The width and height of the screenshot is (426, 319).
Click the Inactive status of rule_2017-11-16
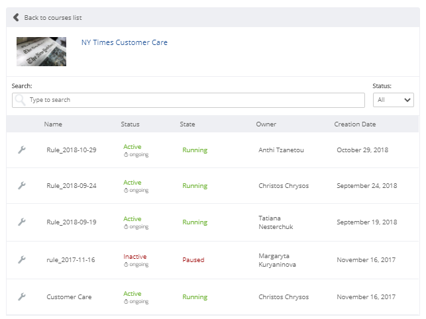tap(135, 257)
